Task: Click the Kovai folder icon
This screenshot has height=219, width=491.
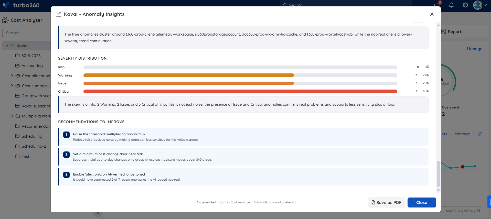Action: click(x=12, y=46)
